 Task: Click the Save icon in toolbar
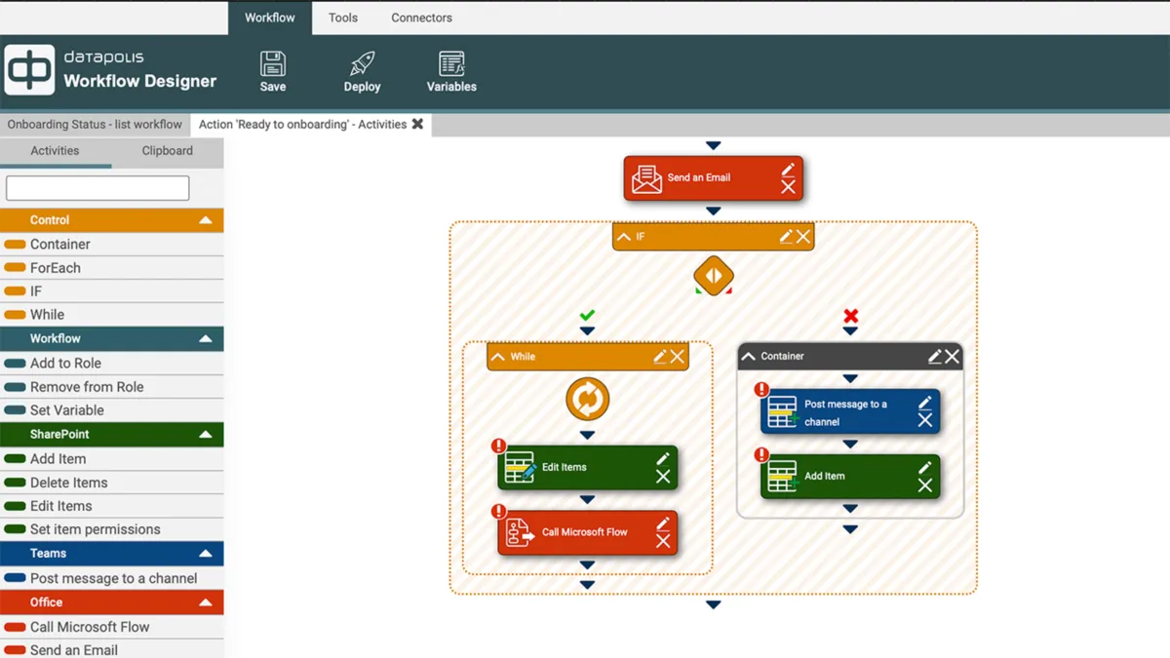click(x=273, y=64)
